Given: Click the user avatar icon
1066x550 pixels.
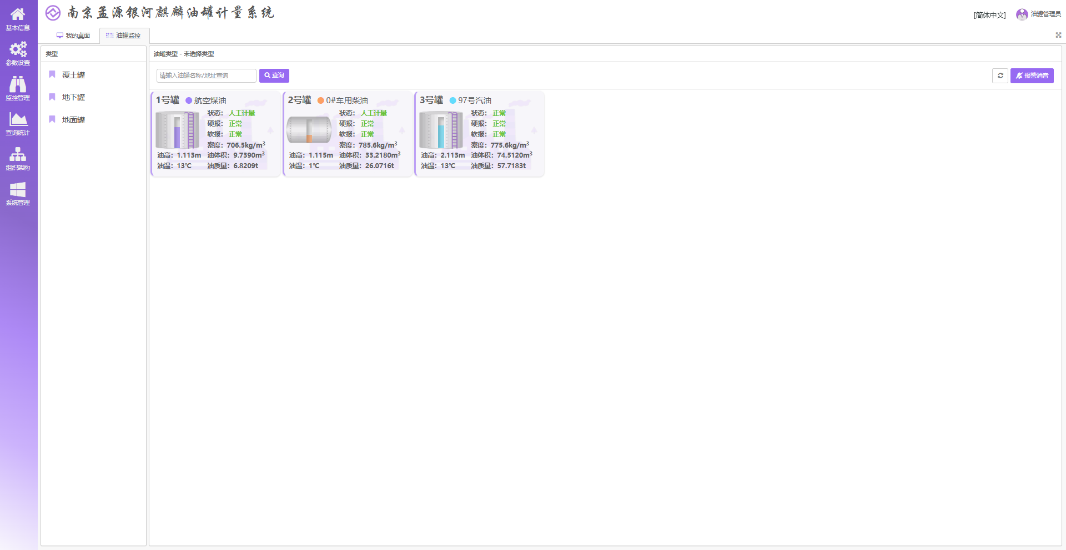Looking at the screenshot, I should point(1022,14).
